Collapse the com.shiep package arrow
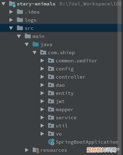This screenshot has width=123, height=155. (34, 53)
